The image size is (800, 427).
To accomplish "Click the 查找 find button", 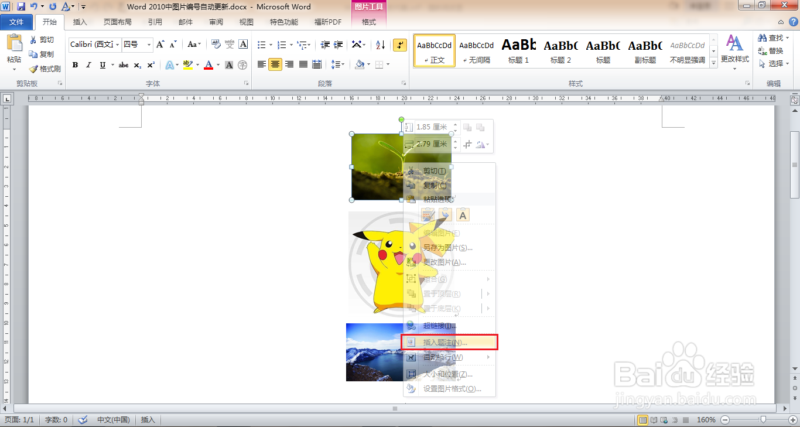I will (771, 37).
